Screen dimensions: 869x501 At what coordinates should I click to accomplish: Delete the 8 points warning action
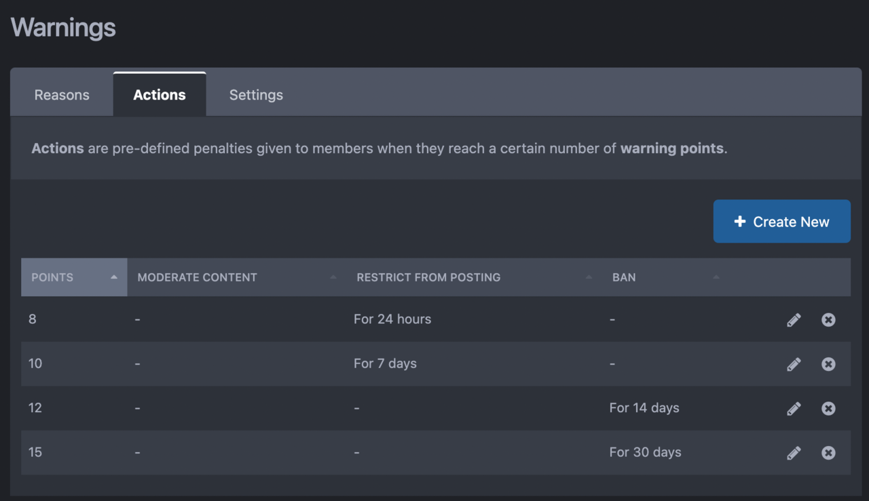[828, 320]
